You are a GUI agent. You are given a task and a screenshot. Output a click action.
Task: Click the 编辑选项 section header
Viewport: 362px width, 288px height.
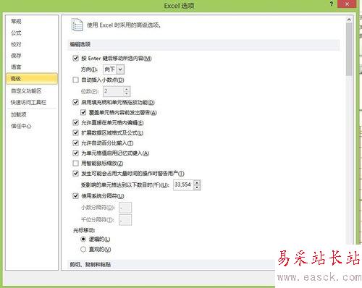[x=204, y=45]
